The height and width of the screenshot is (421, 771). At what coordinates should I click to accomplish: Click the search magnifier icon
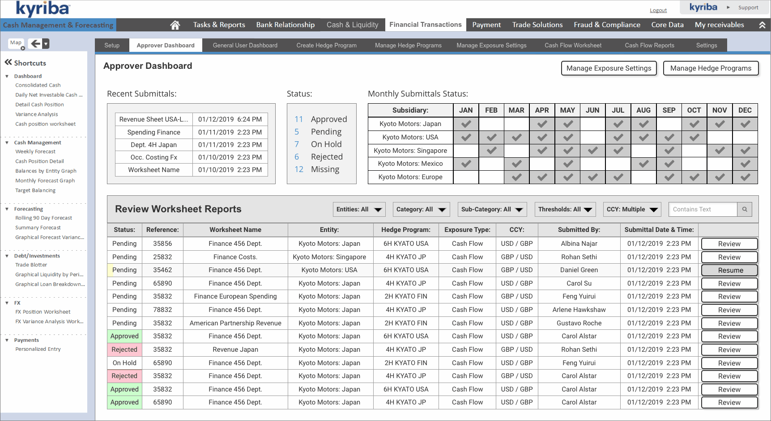[x=745, y=209]
